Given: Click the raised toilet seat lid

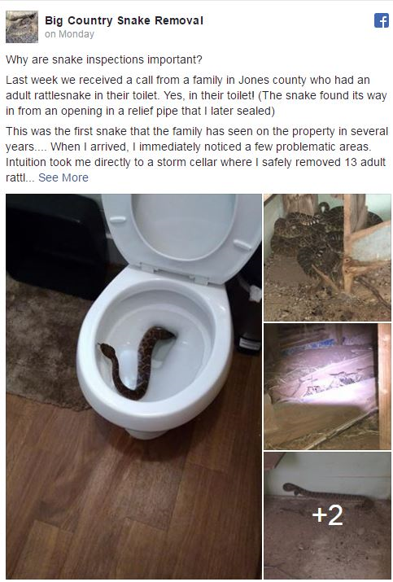Looking at the screenshot, I should pyautogui.click(x=181, y=234).
